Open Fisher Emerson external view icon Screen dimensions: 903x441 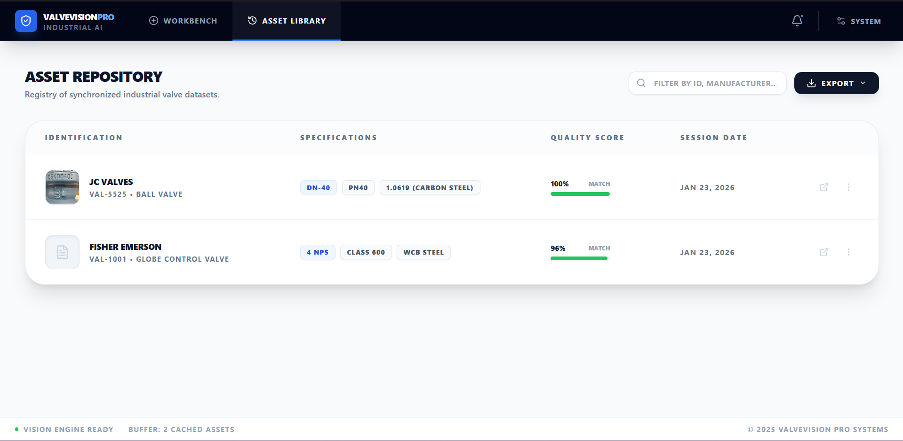click(824, 252)
